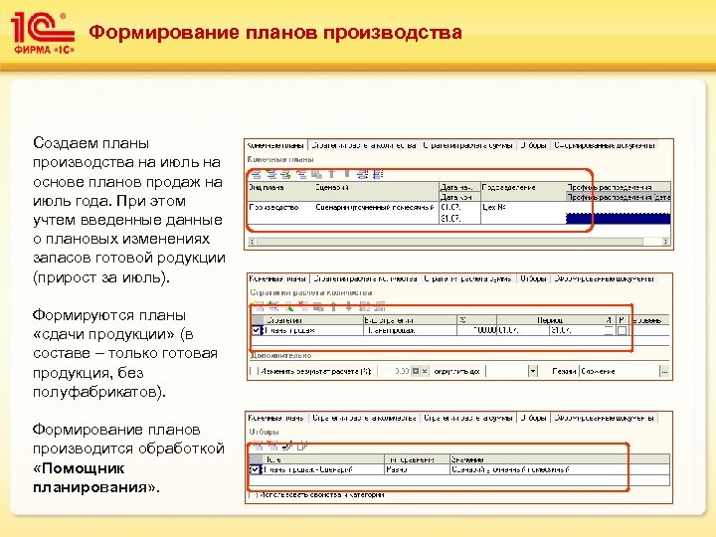Click Delete filter icon in Отборы toolbar
The height and width of the screenshot is (537, 716).
[272, 446]
